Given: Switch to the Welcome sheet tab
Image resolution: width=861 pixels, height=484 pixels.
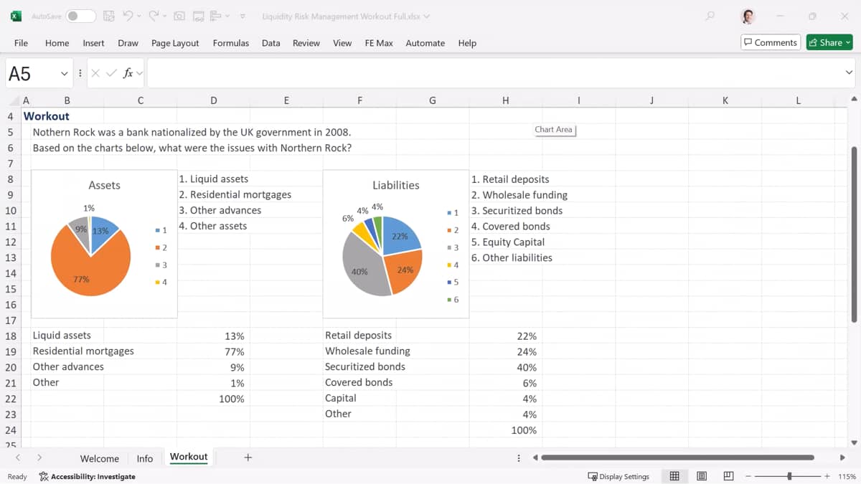Looking at the screenshot, I should [x=99, y=458].
